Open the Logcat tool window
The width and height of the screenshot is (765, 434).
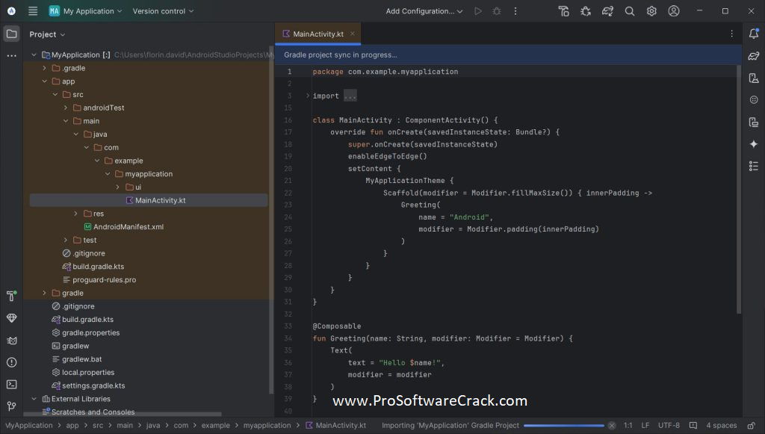tap(11, 341)
